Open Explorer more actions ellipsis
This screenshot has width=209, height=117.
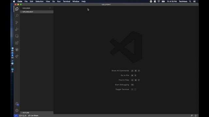click(50, 8)
